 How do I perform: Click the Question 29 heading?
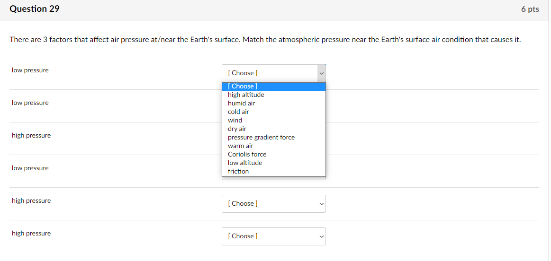pos(35,9)
